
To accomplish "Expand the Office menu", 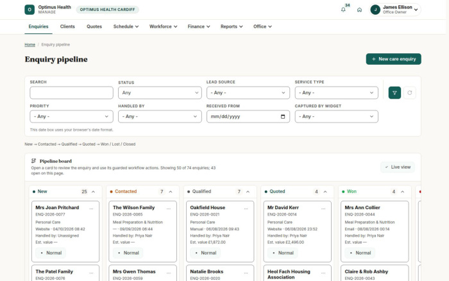I will point(262,26).
